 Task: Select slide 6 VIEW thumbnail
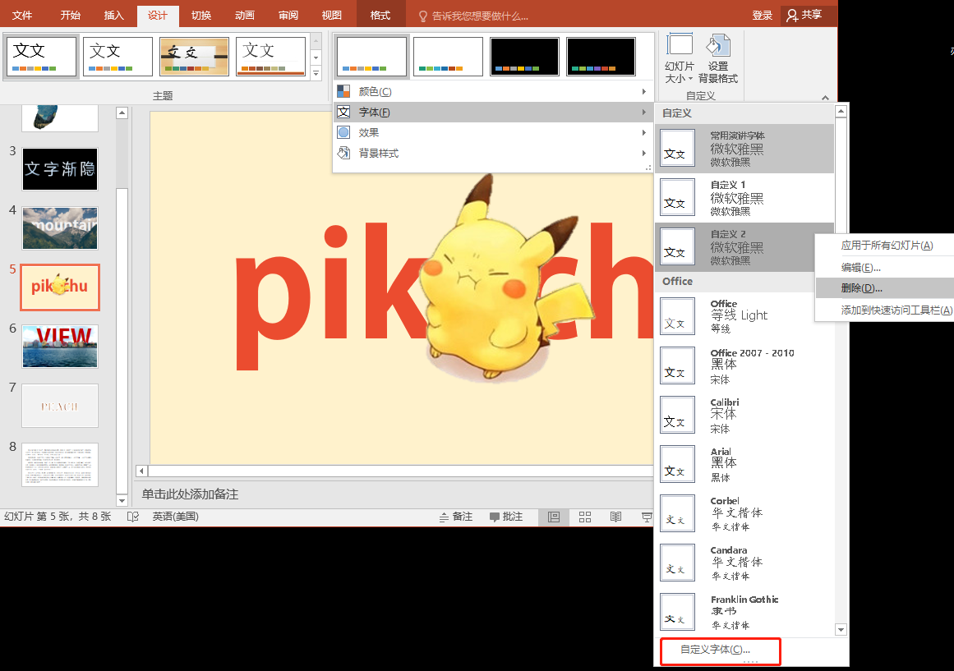click(x=60, y=346)
